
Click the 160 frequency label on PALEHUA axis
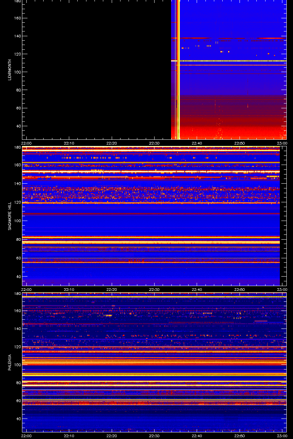[18, 311]
